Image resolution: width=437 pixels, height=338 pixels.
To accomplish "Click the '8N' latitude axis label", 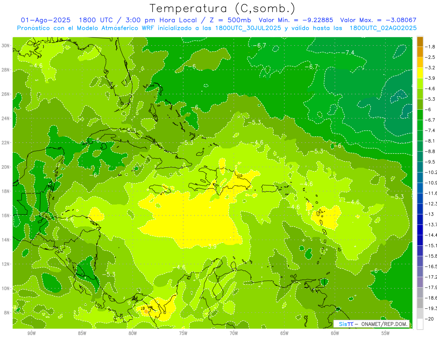I will pyautogui.click(x=7, y=312).
